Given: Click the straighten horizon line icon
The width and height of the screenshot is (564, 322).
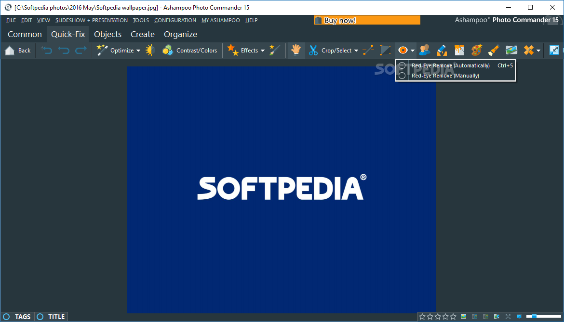Looking at the screenshot, I should (368, 50).
